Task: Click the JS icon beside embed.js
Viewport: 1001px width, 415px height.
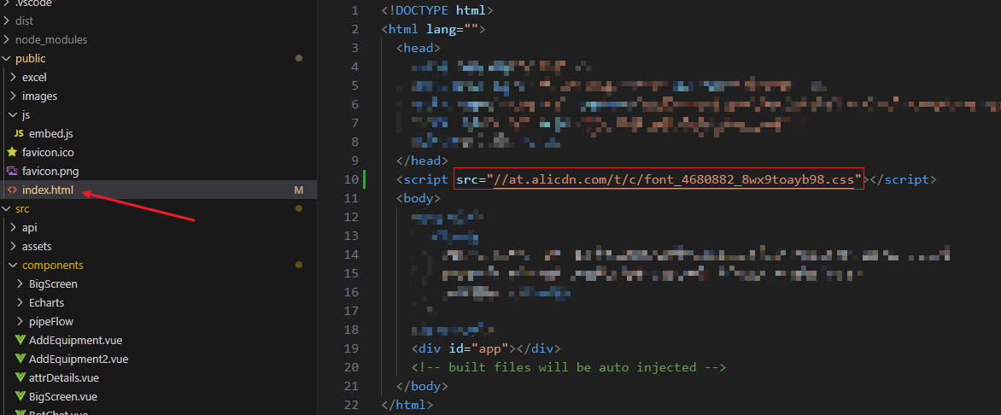Action: [x=19, y=134]
